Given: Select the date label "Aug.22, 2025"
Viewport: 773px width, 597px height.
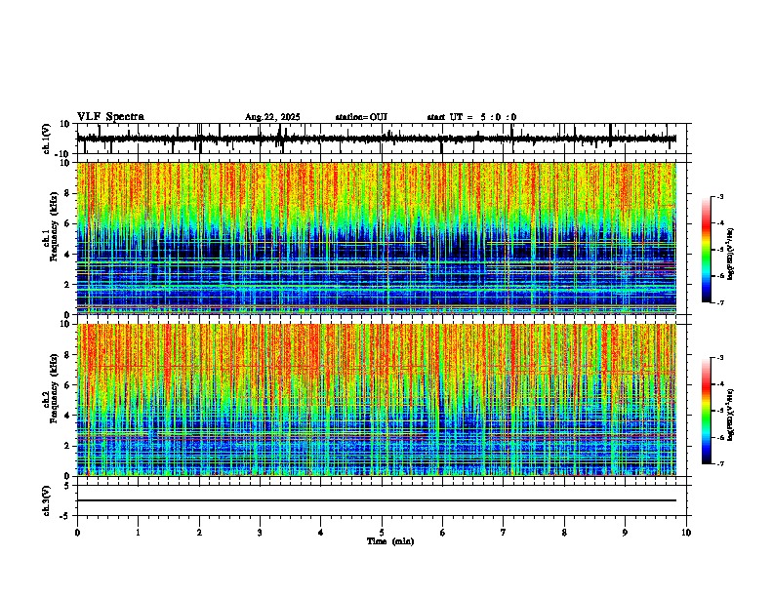Looking at the screenshot, I should pyautogui.click(x=272, y=117).
